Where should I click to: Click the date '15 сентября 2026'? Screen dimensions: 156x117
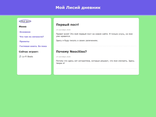point(63,30)
